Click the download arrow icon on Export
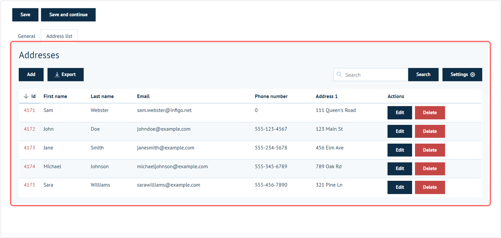The width and height of the screenshot is (501, 238). pos(57,75)
